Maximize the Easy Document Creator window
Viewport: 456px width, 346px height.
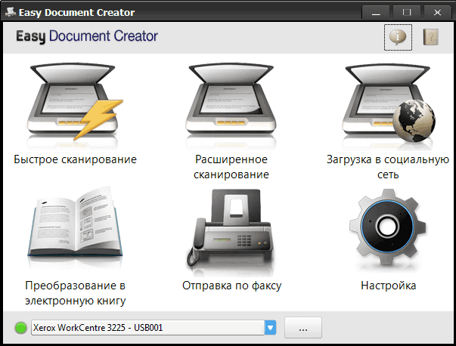pos(407,13)
